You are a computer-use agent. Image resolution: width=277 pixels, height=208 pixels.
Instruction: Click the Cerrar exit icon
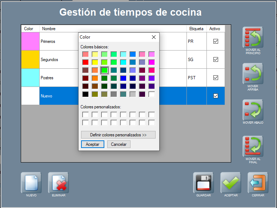258,183
